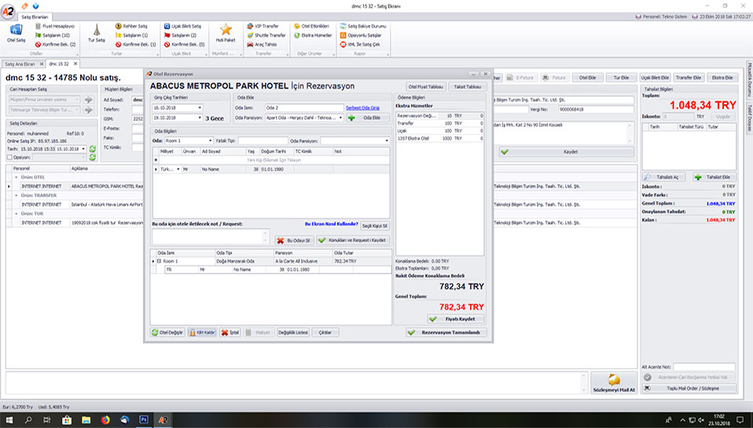Click the Çıktılar button

click(x=325, y=332)
